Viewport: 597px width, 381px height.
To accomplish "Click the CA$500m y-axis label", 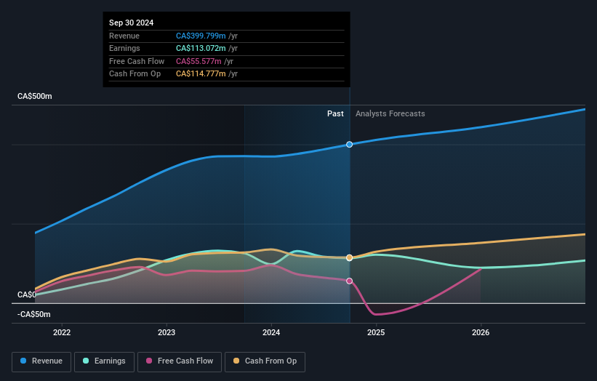I will [x=35, y=96].
